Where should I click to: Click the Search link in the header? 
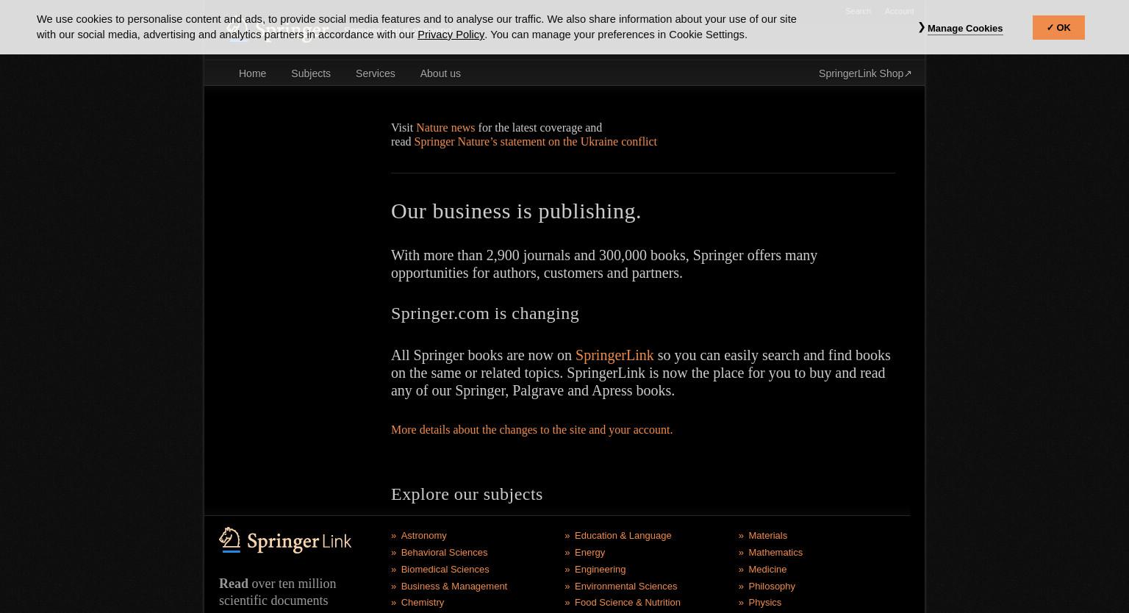858,11
